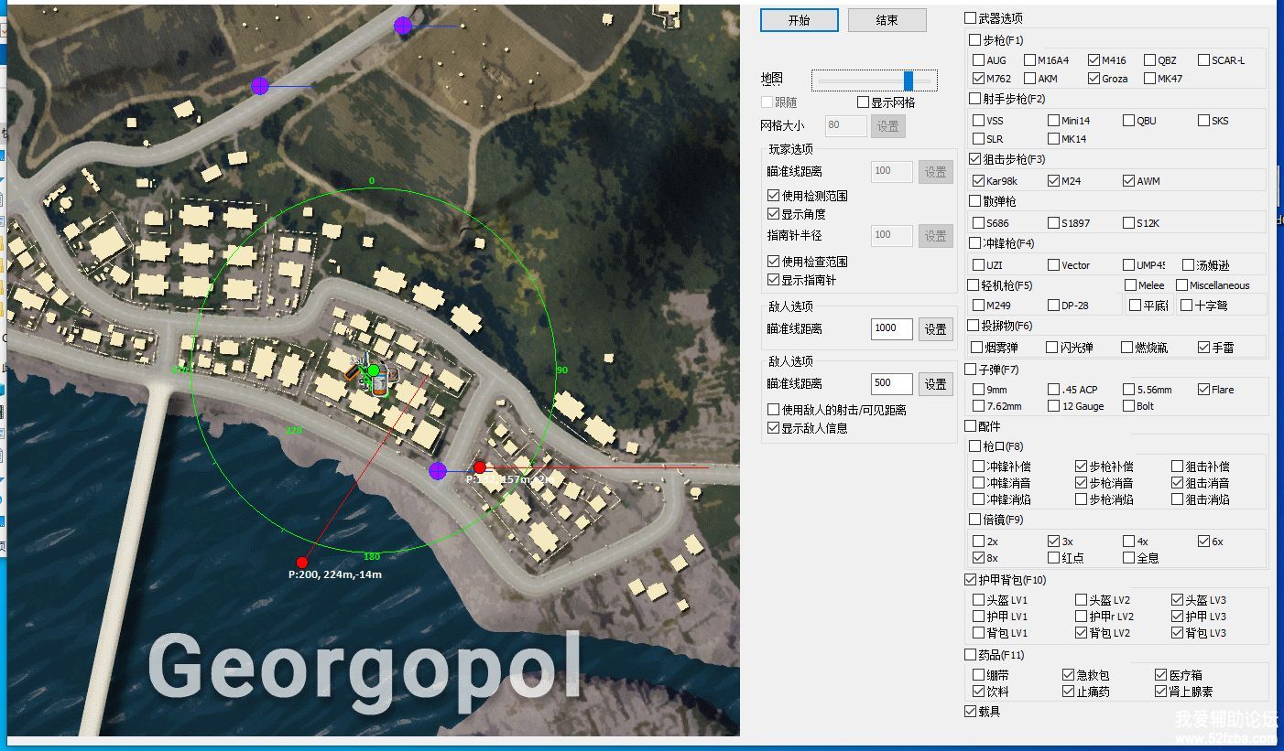Check the AKM rifle checkbox
Screen dimensions: 1284x751
pyautogui.click(x=1030, y=79)
